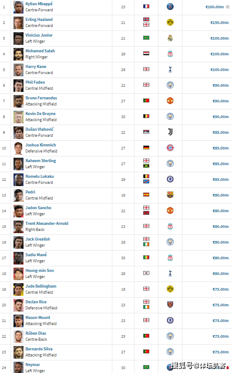Click Joshua Kimmich's portrait thumbnail
The width and height of the screenshot is (232, 373).
pos(19,148)
